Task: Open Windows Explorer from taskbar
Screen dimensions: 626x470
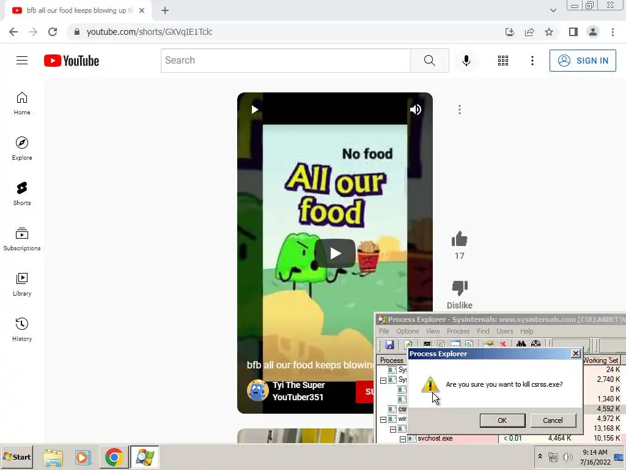Action: [53, 457]
